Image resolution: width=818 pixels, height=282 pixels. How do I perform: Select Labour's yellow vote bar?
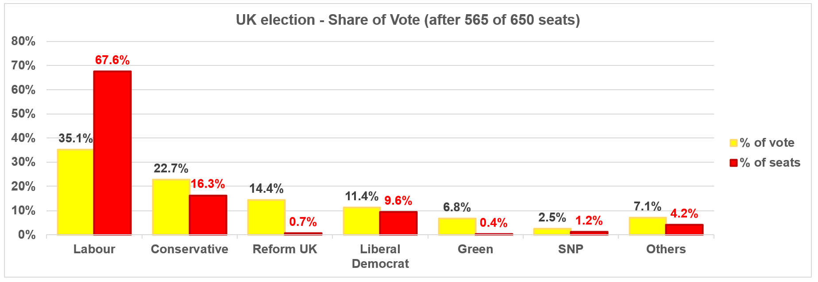click(75, 192)
